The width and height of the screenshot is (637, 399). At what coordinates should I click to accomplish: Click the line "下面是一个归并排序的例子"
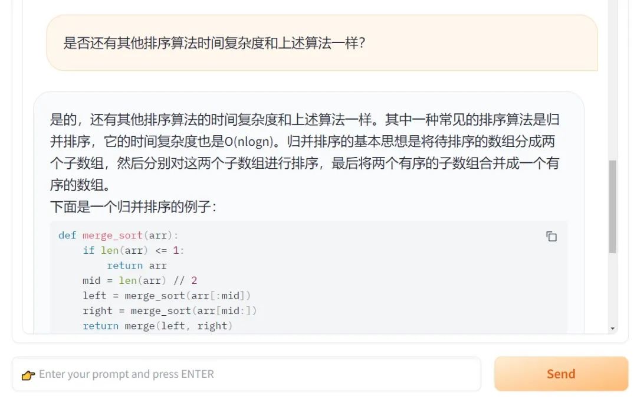pyautogui.click(x=133, y=207)
